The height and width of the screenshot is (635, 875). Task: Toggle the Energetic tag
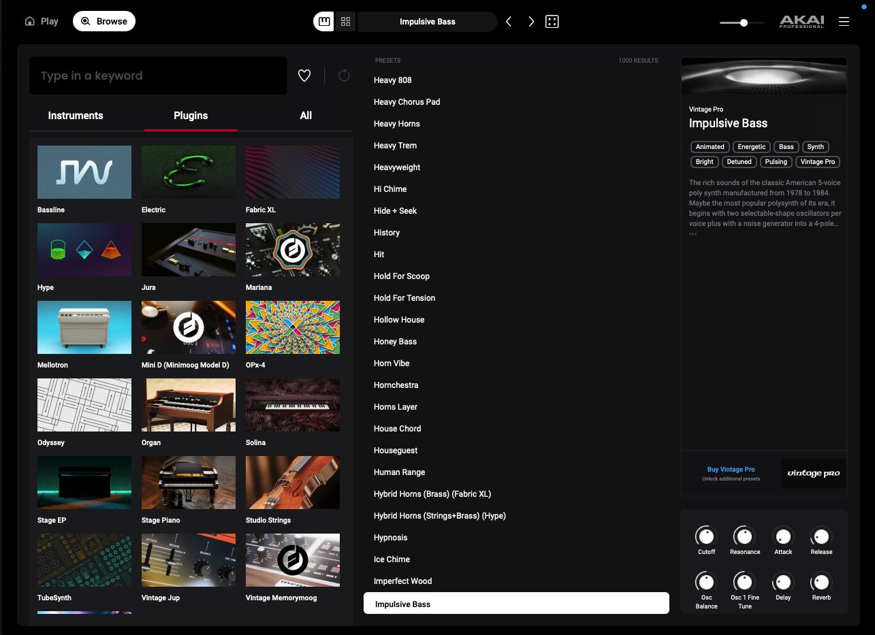point(752,147)
